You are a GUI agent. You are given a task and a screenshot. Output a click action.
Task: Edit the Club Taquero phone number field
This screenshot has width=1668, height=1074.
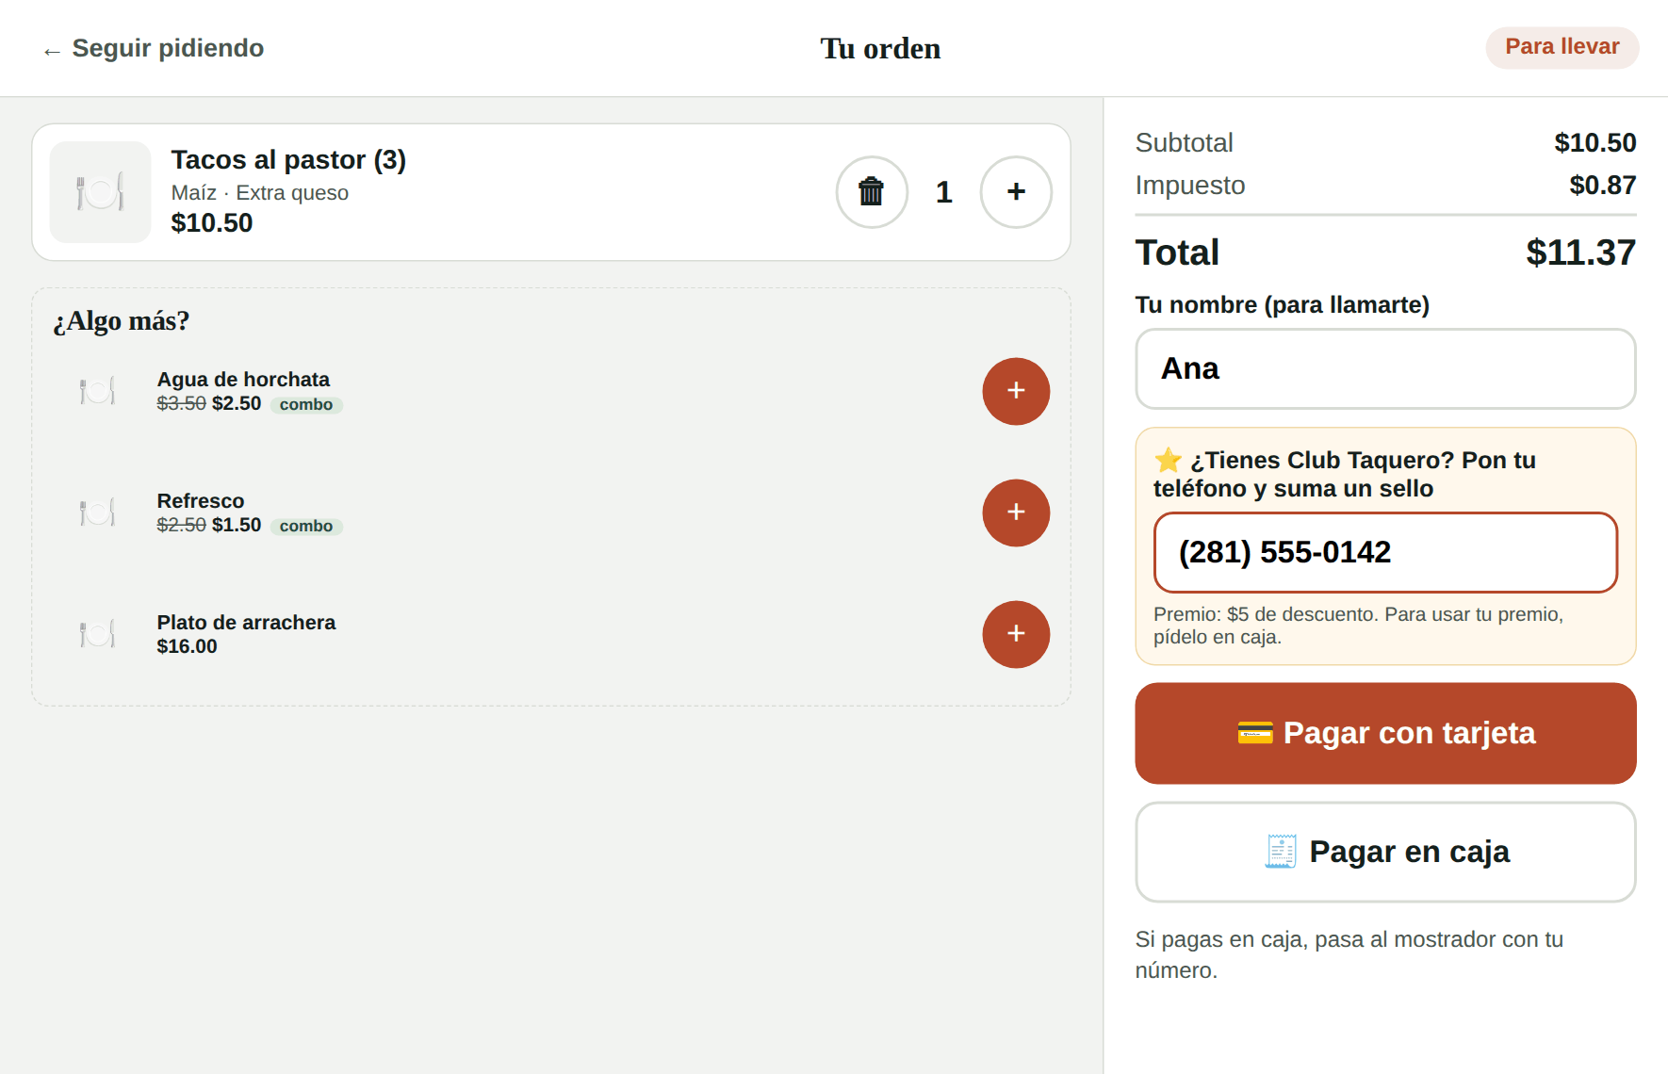pyautogui.click(x=1385, y=552)
